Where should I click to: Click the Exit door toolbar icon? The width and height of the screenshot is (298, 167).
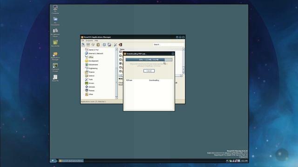pos(120,45)
